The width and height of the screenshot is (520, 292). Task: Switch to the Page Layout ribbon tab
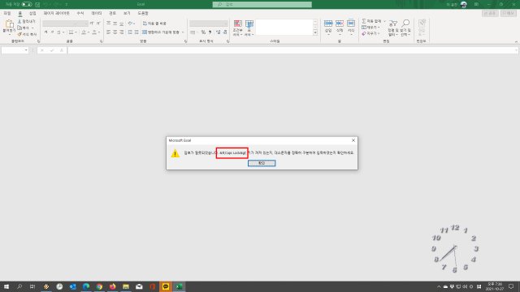[56, 13]
